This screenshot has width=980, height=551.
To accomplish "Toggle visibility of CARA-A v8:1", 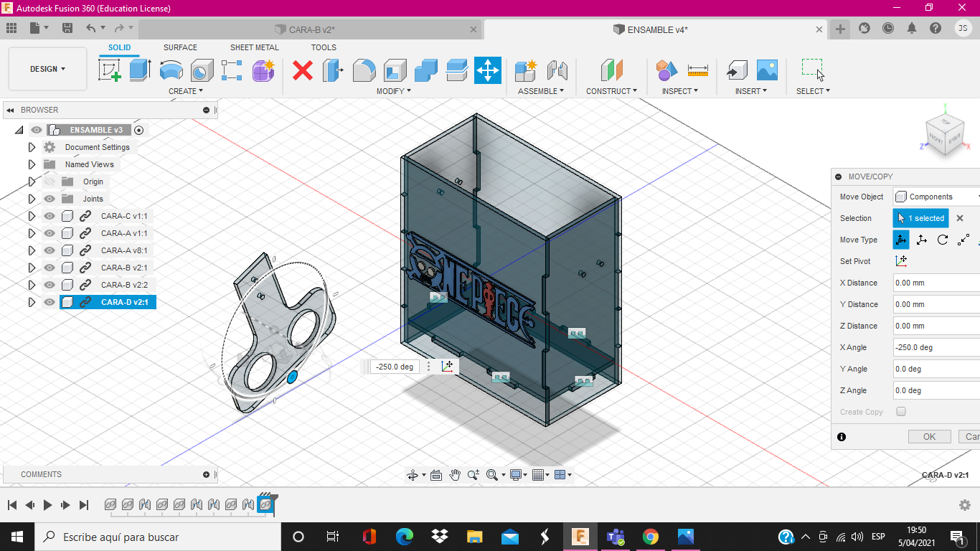I will point(50,250).
